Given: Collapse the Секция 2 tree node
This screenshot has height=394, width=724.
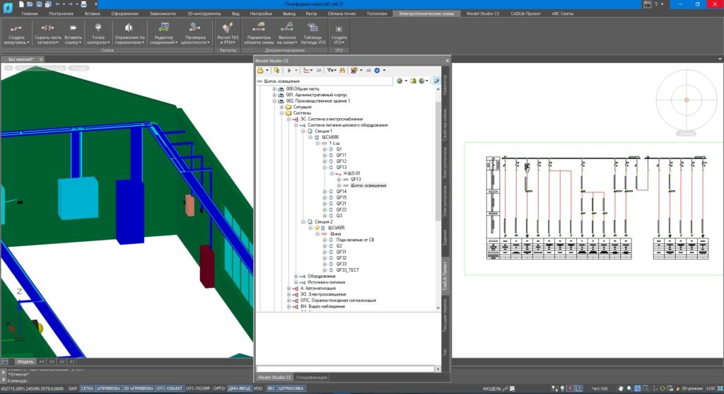Looking at the screenshot, I should point(303,221).
